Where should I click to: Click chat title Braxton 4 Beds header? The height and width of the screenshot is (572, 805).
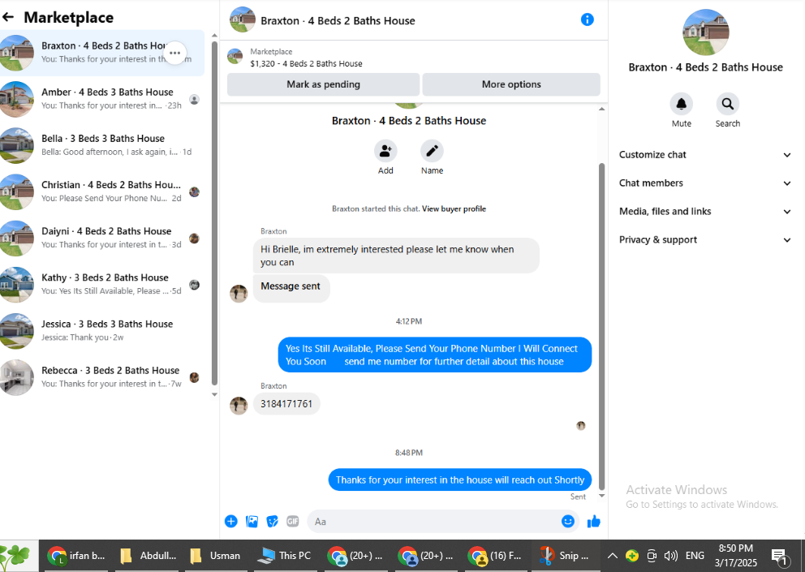click(338, 20)
